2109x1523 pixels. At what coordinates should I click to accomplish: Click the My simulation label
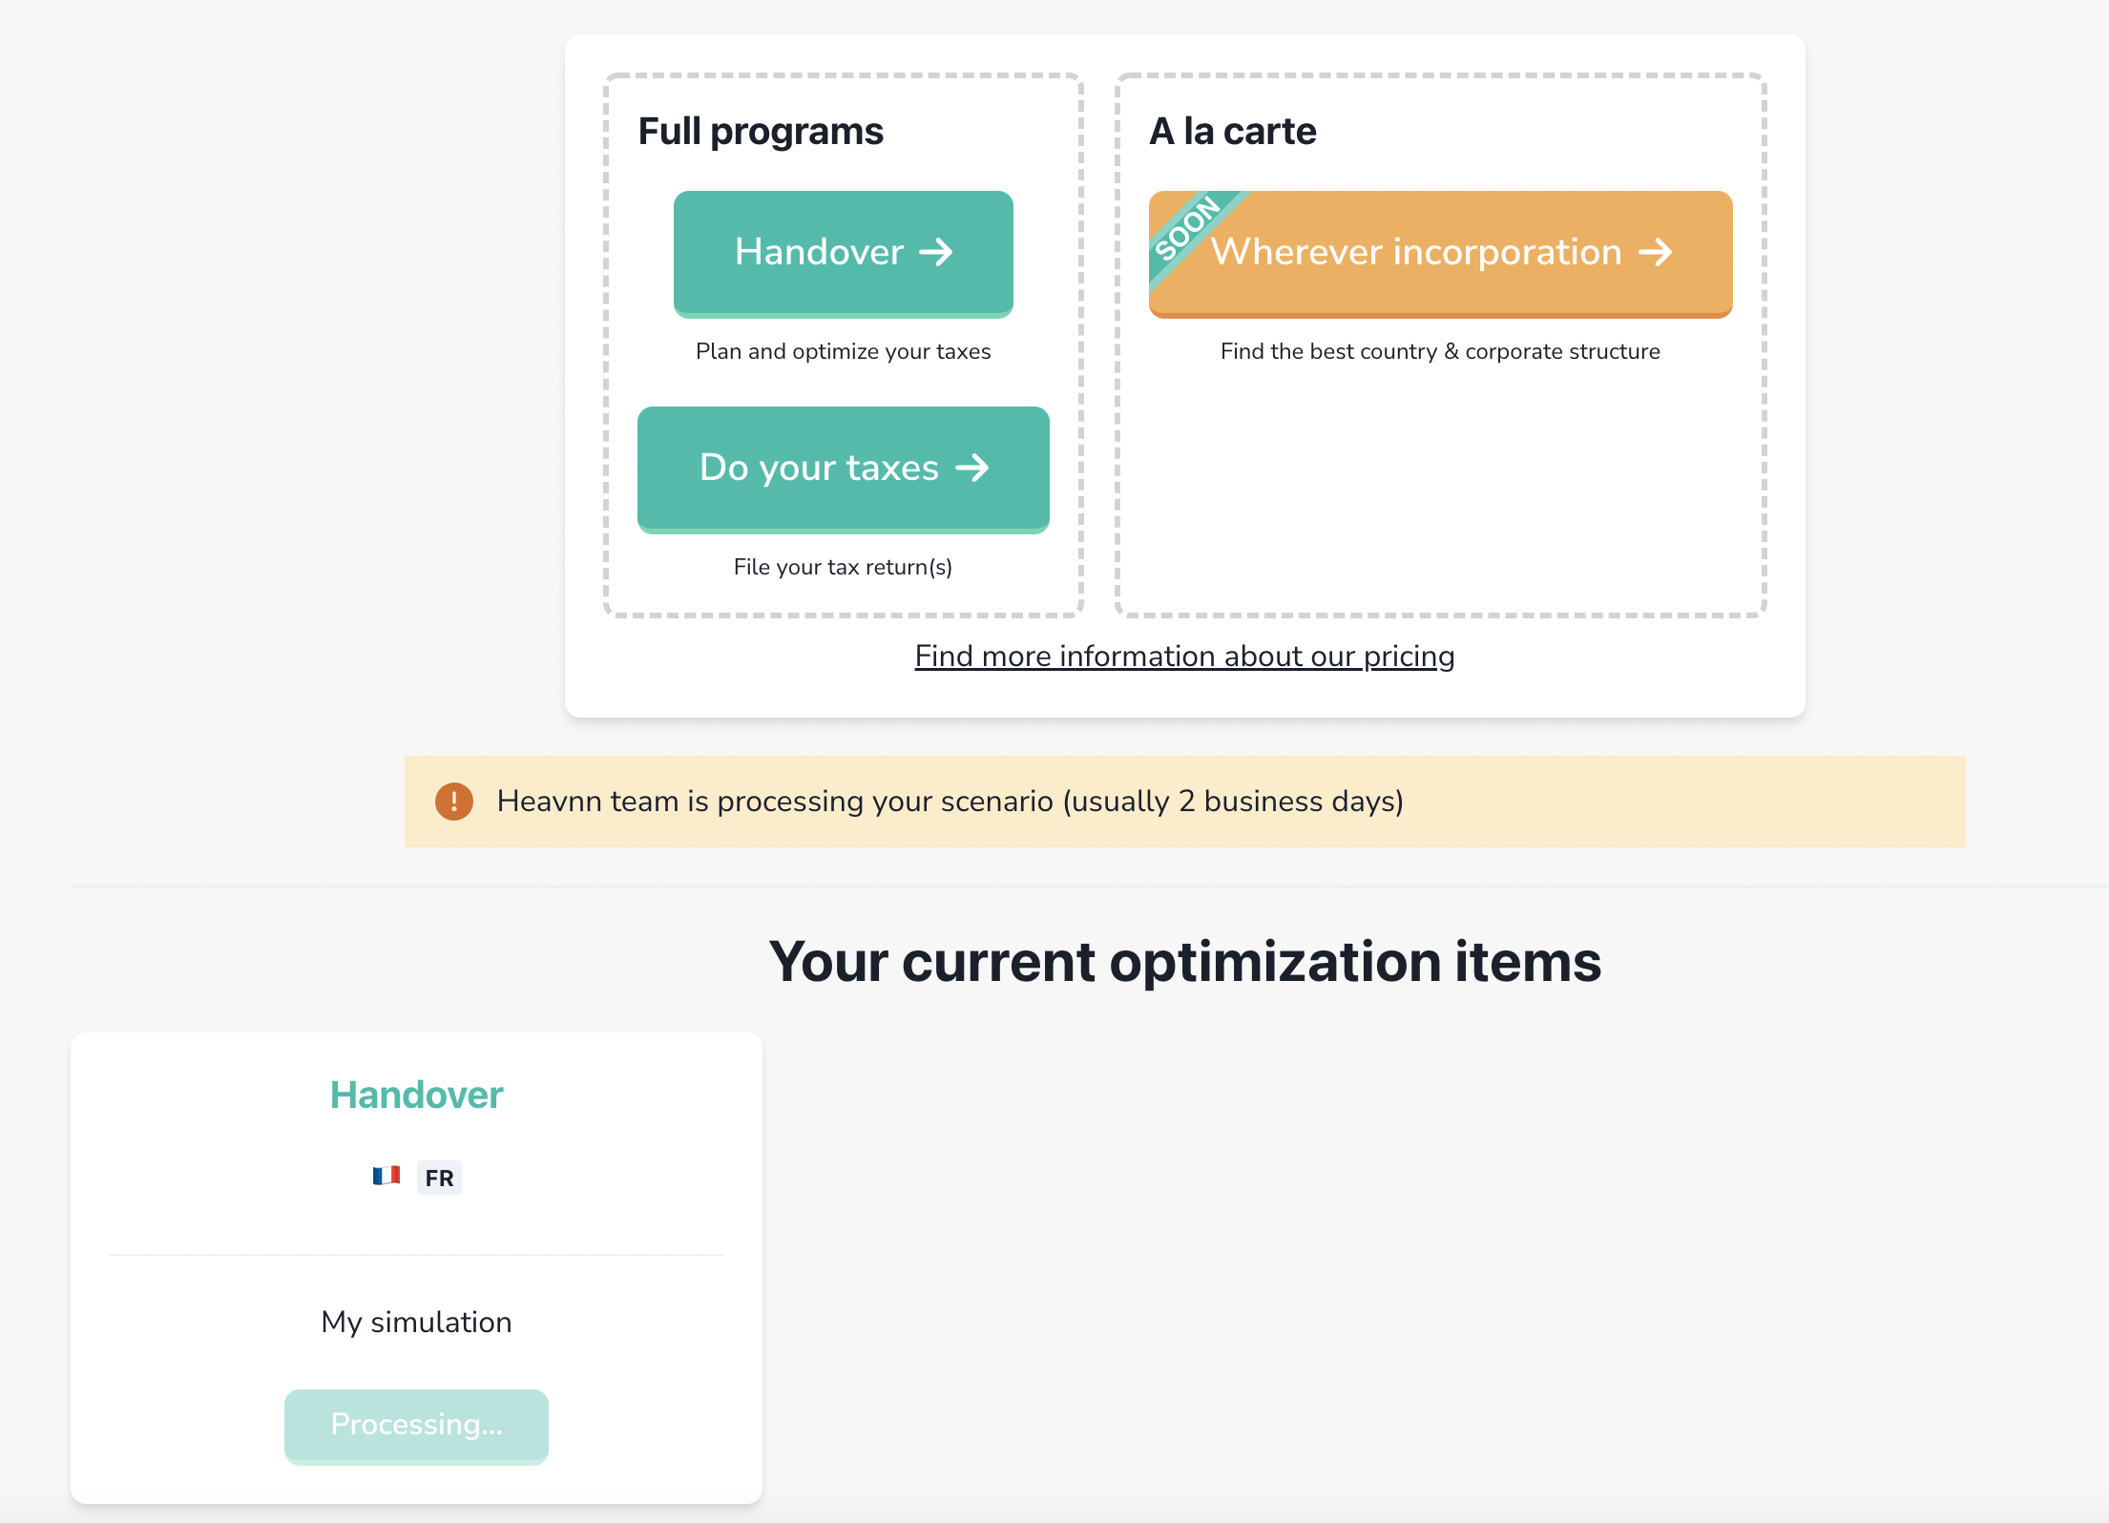(x=416, y=1322)
